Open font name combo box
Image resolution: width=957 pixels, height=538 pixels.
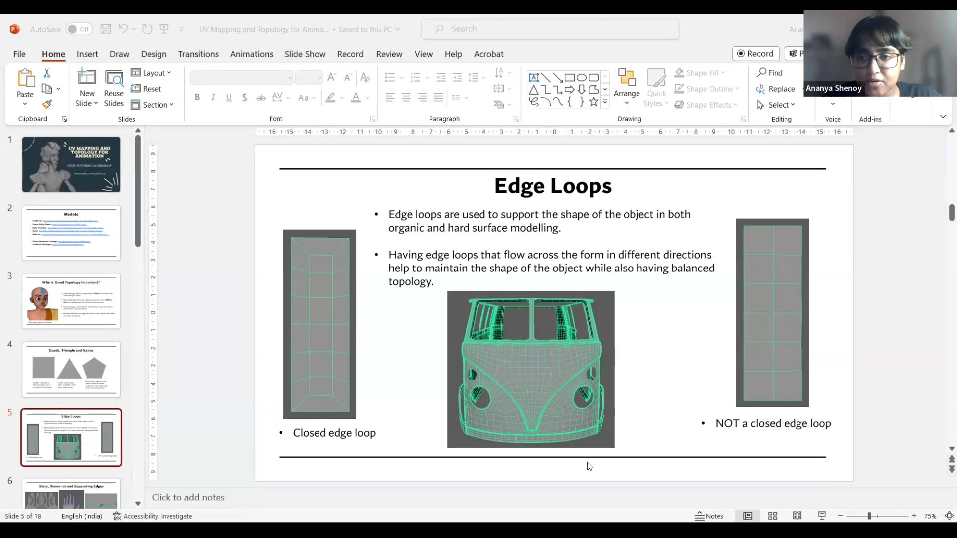pyautogui.click(x=242, y=77)
